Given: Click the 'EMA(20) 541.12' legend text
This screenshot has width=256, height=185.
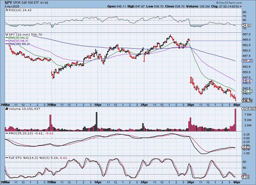Looking at the screenshot, I should coord(18,38).
